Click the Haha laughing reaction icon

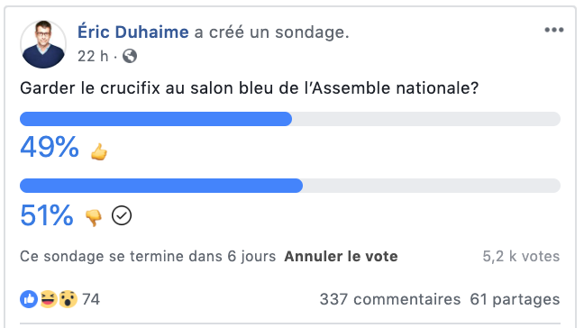(x=49, y=299)
